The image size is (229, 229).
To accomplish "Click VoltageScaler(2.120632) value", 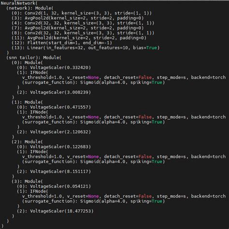I will pyautogui.click(x=60, y=132).
